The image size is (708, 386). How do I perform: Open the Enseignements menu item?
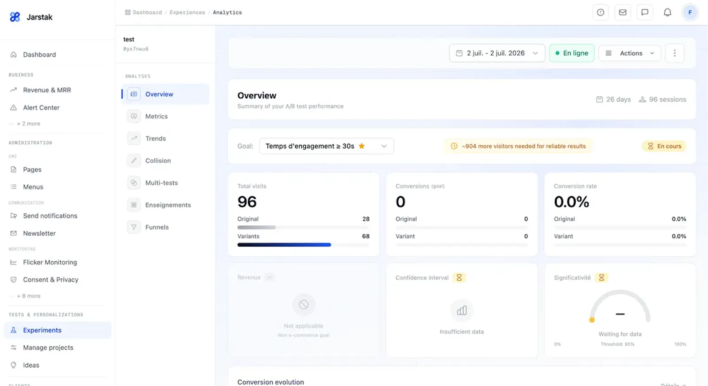tap(165, 205)
